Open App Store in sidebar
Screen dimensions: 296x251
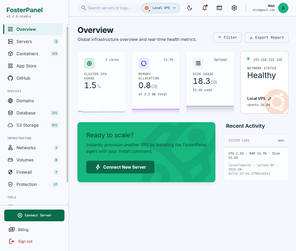pyautogui.click(x=33, y=66)
